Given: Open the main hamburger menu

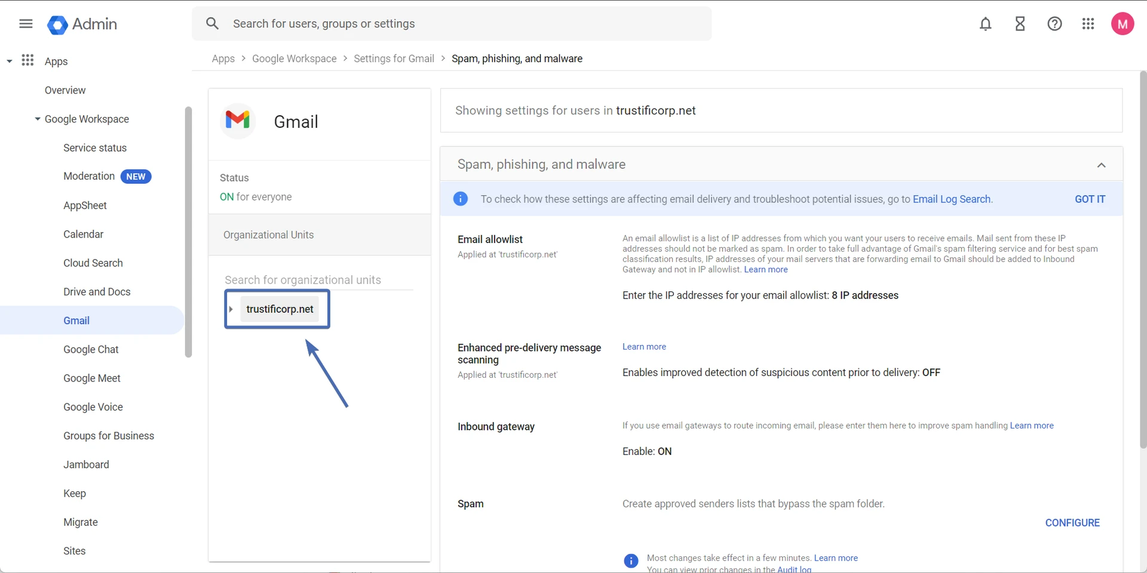Looking at the screenshot, I should (x=26, y=24).
